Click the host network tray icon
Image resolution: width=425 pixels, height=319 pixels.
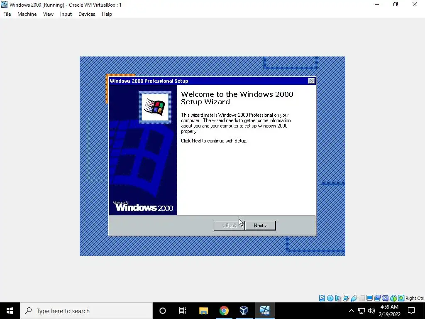coord(361,311)
